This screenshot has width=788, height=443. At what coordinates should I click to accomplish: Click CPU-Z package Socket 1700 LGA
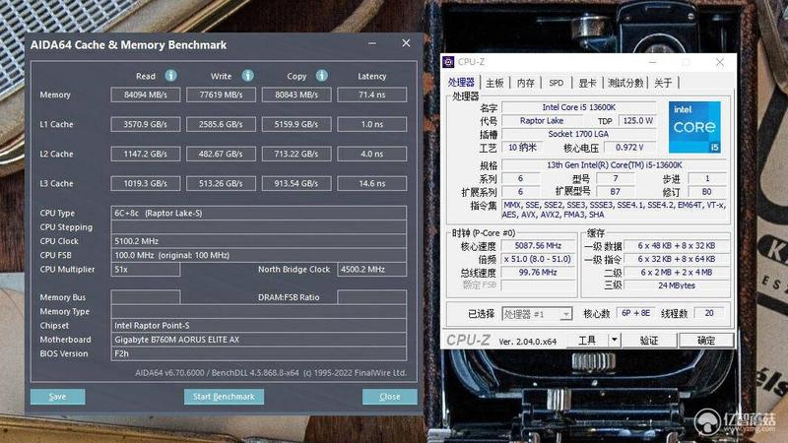(579, 134)
